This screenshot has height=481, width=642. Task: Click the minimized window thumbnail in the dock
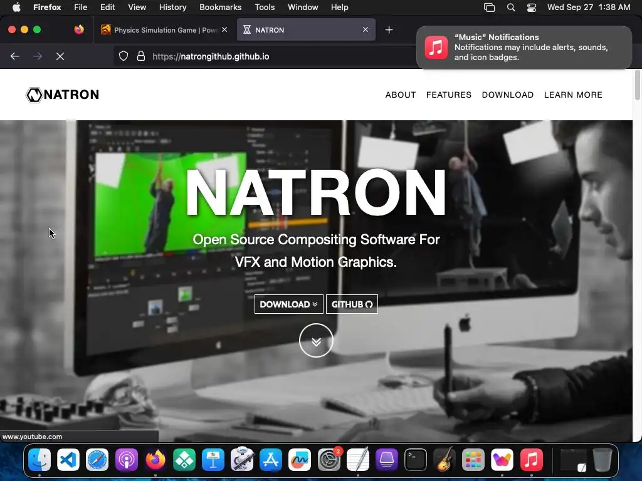(x=573, y=460)
